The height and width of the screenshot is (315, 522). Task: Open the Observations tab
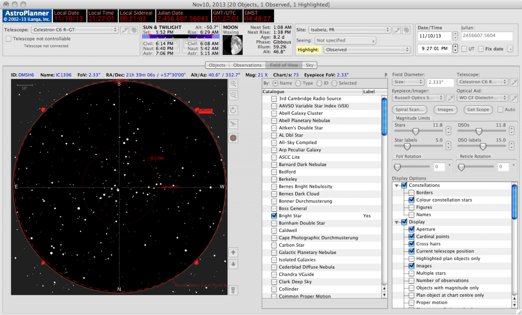[x=247, y=65]
